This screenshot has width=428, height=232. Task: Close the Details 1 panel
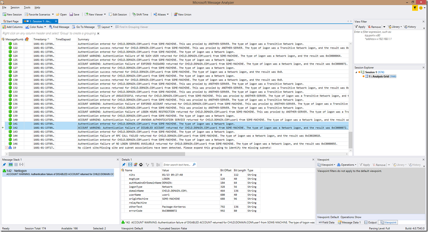pos(313,160)
